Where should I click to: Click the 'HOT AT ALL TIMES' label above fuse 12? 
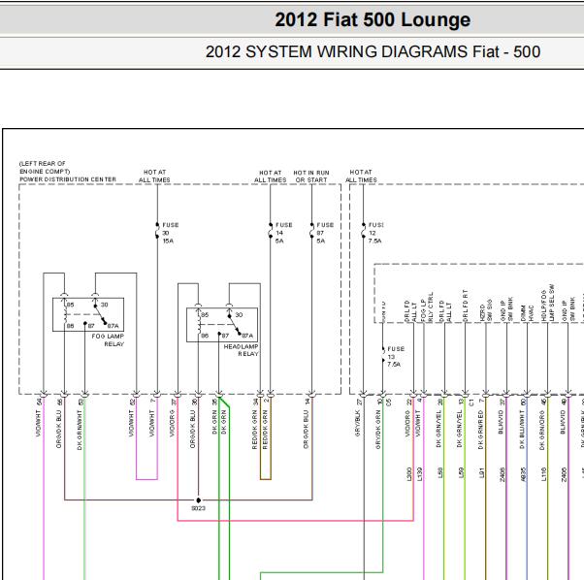pos(361,177)
